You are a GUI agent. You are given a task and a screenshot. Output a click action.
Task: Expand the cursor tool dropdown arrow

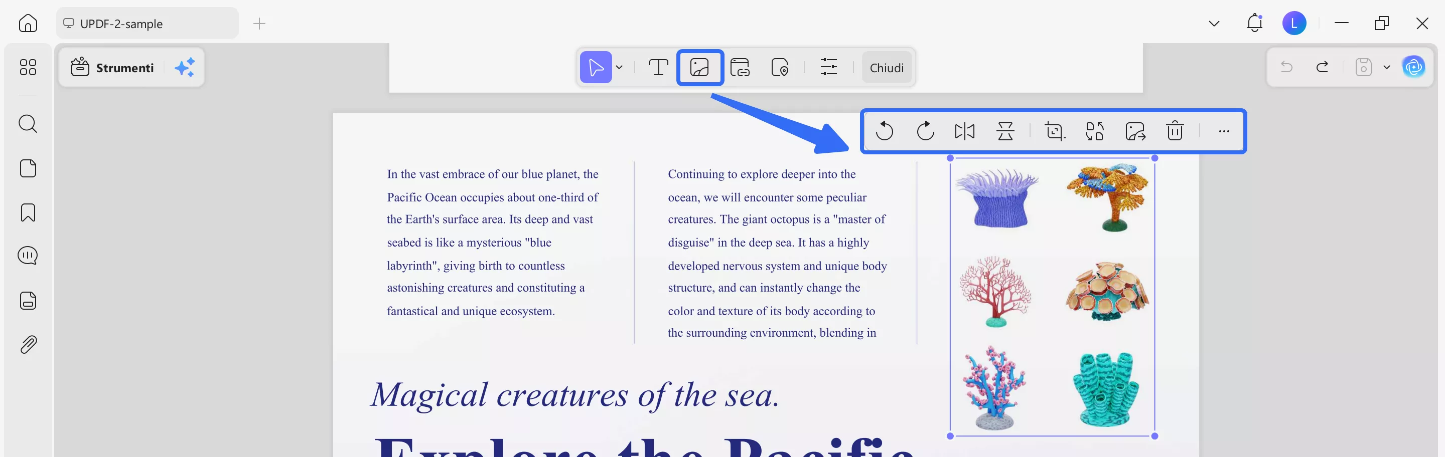pyautogui.click(x=619, y=68)
